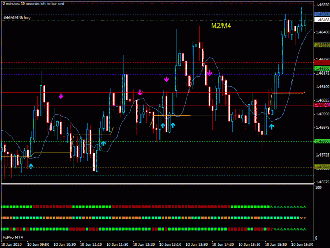Screen dimensions: 330x248
Task: Click the FxPro MT4 label
Action: pyautogui.click(x=13, y=237)
